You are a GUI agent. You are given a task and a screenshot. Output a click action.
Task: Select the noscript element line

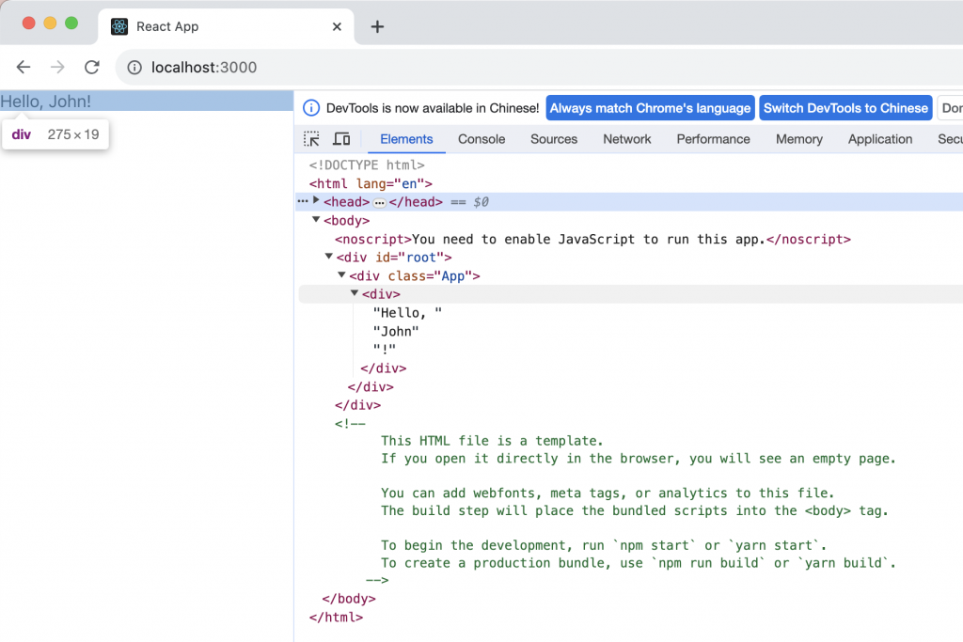click(x=592, y=240)
